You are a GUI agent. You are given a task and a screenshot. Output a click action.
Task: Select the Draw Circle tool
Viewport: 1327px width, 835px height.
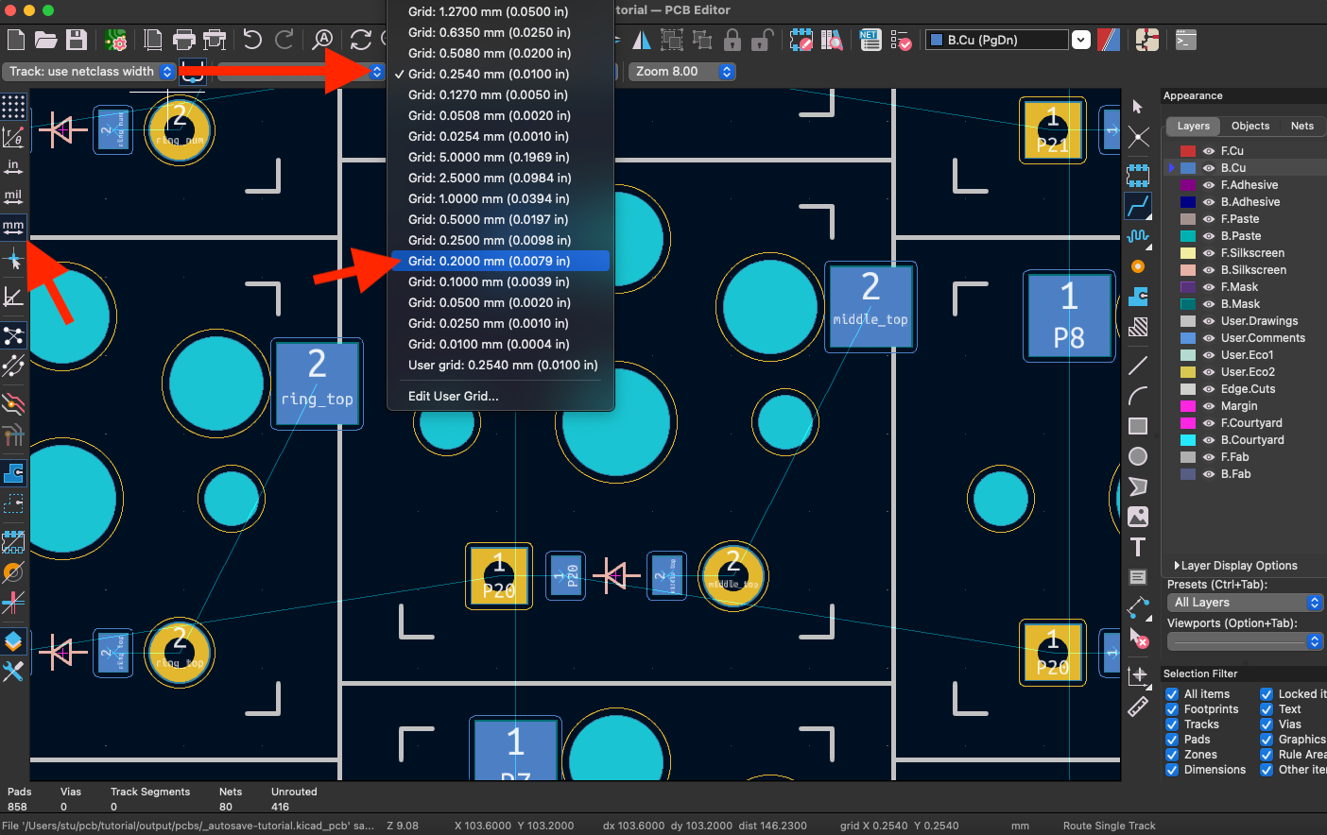click(x=1138, y=456)
